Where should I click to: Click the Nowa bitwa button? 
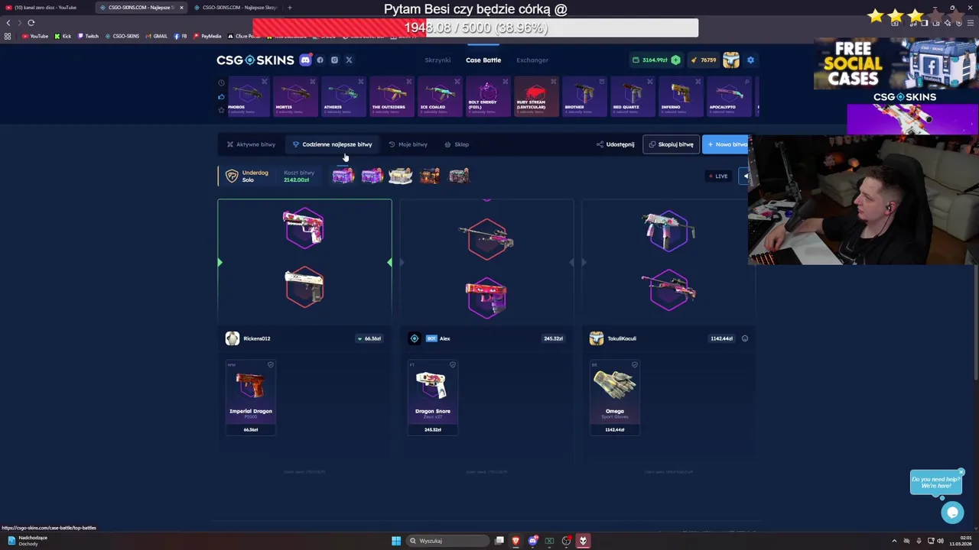[x=726, y=144]
